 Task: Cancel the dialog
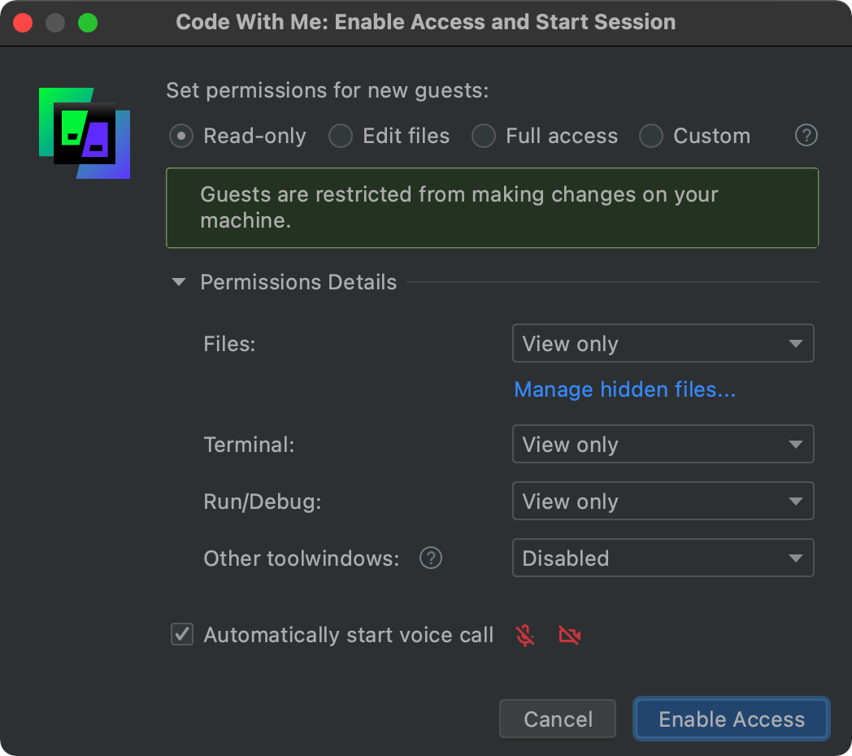point(558,719)
